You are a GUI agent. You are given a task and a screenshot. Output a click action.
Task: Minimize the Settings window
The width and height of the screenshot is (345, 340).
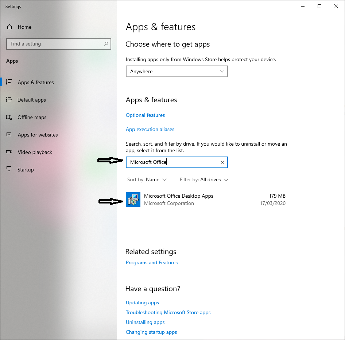click(x=303, y=6)
